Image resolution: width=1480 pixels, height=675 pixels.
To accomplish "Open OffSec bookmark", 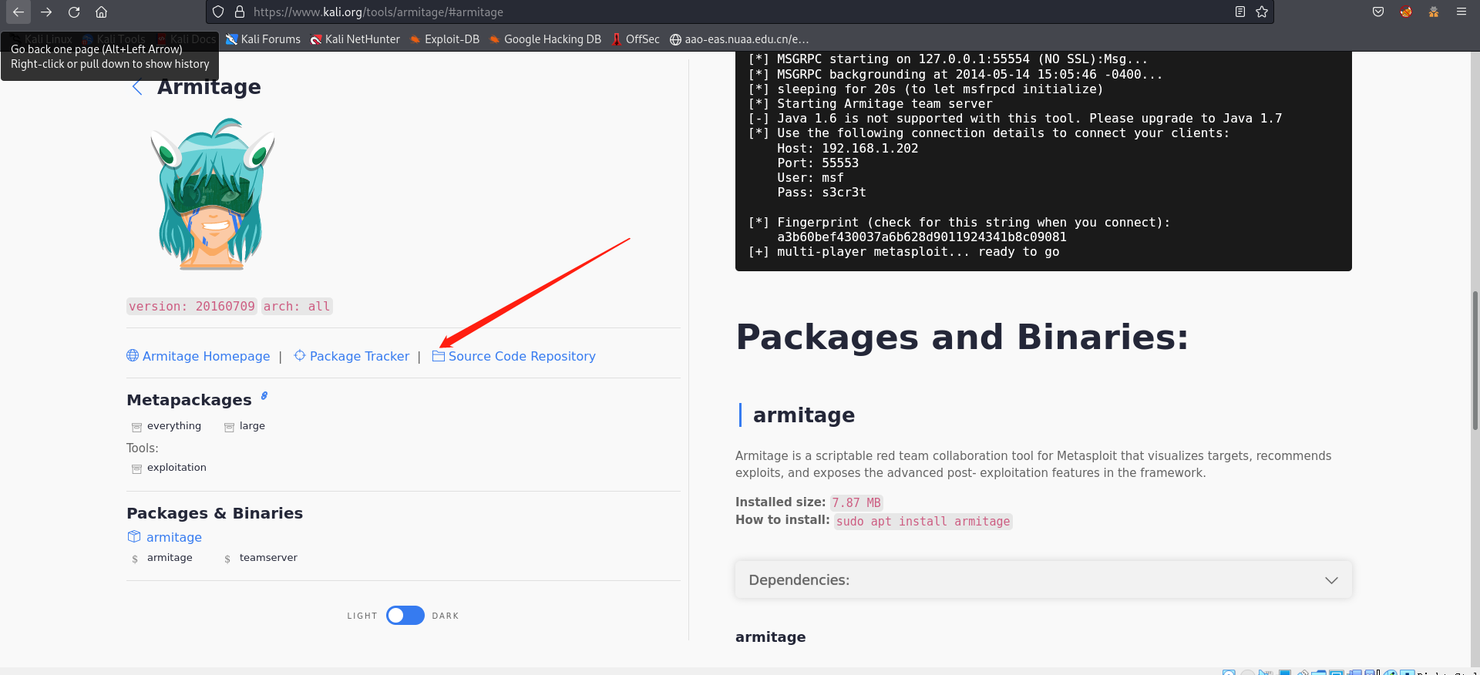I will pyautogui.click(x=636, y=39).
